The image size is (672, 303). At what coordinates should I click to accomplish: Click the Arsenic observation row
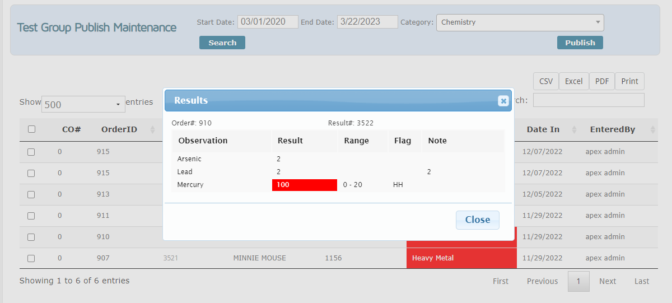tap(338, 159)
